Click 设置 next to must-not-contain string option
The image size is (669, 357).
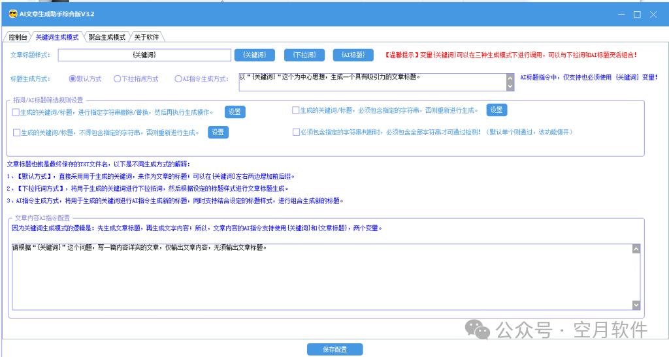click(x=218, y=132)
